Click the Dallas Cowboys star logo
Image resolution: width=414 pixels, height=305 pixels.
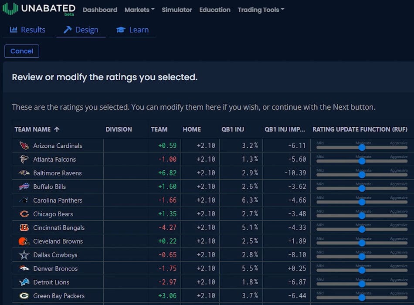click(x=24, y=255)
